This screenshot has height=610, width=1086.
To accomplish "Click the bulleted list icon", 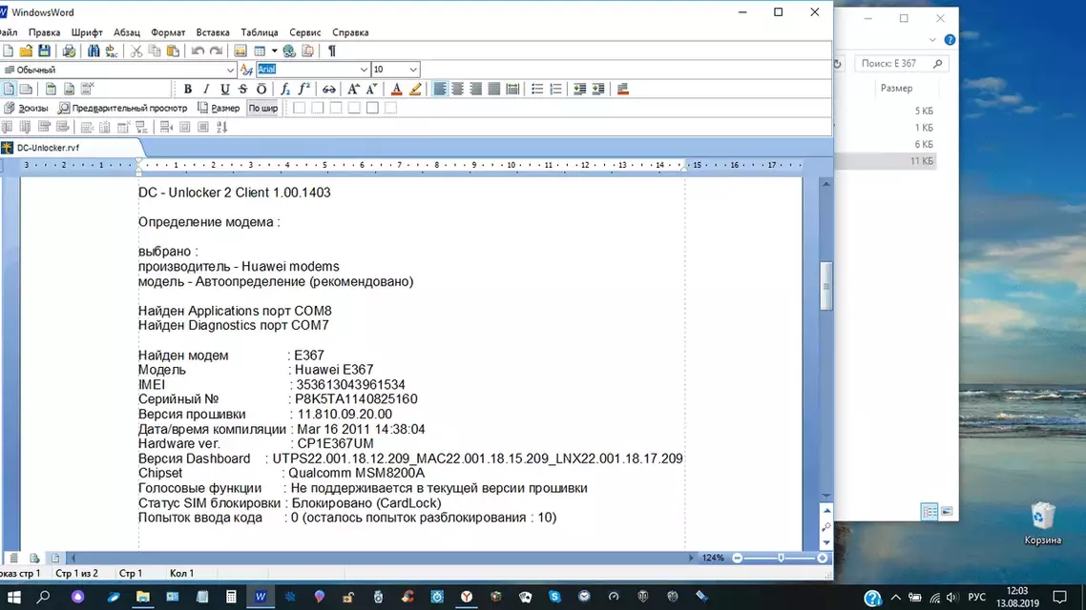I will tap(537, 89).
